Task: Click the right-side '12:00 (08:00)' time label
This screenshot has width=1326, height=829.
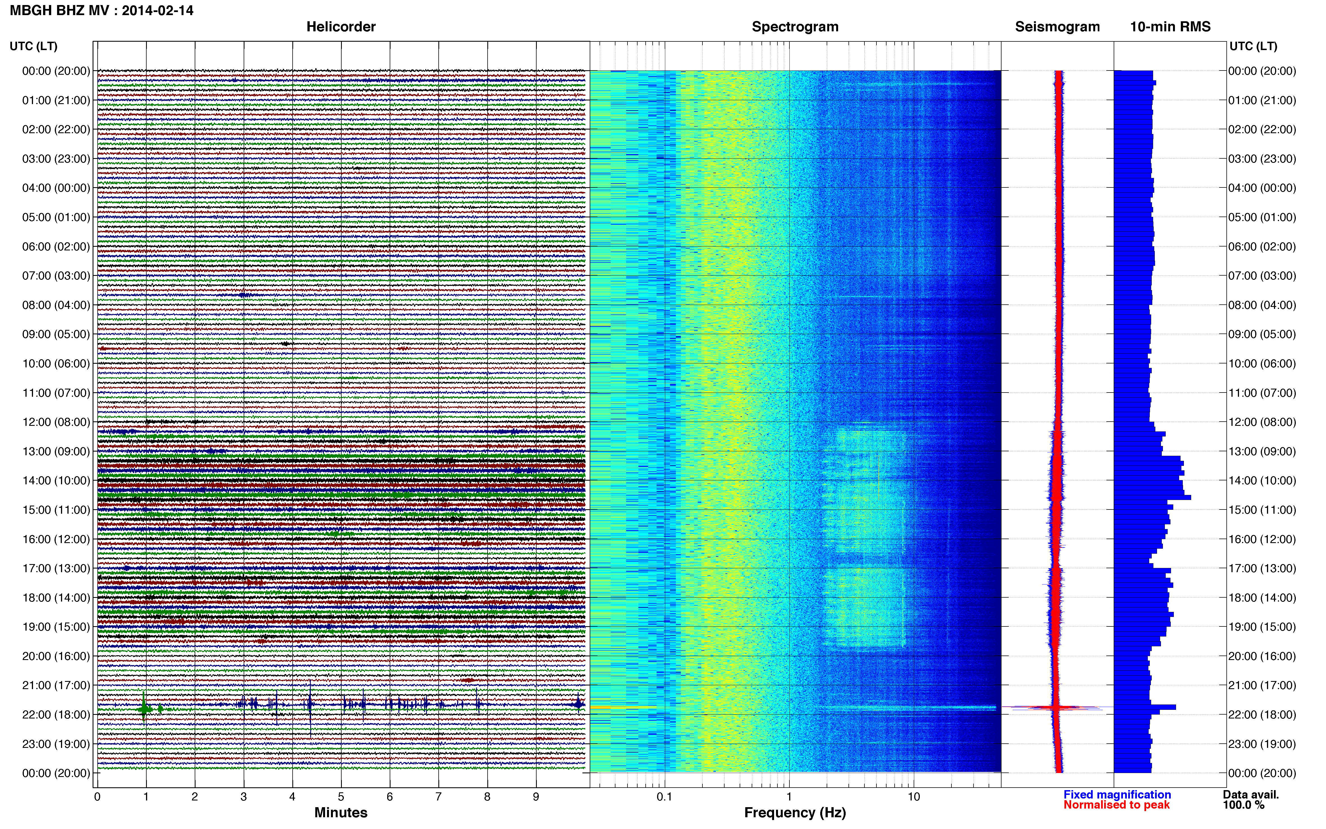Action: coord(1262,422)
